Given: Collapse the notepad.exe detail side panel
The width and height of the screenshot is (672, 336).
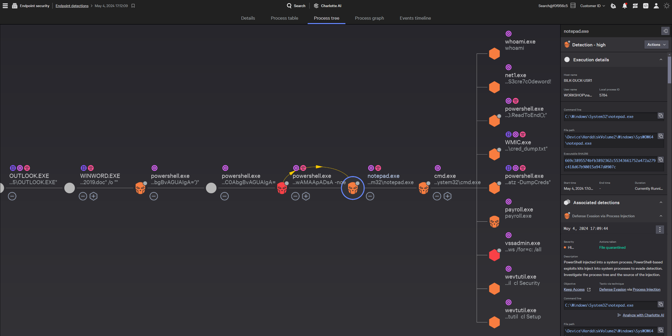Looking at the screenshot, I should pos(665,31).
